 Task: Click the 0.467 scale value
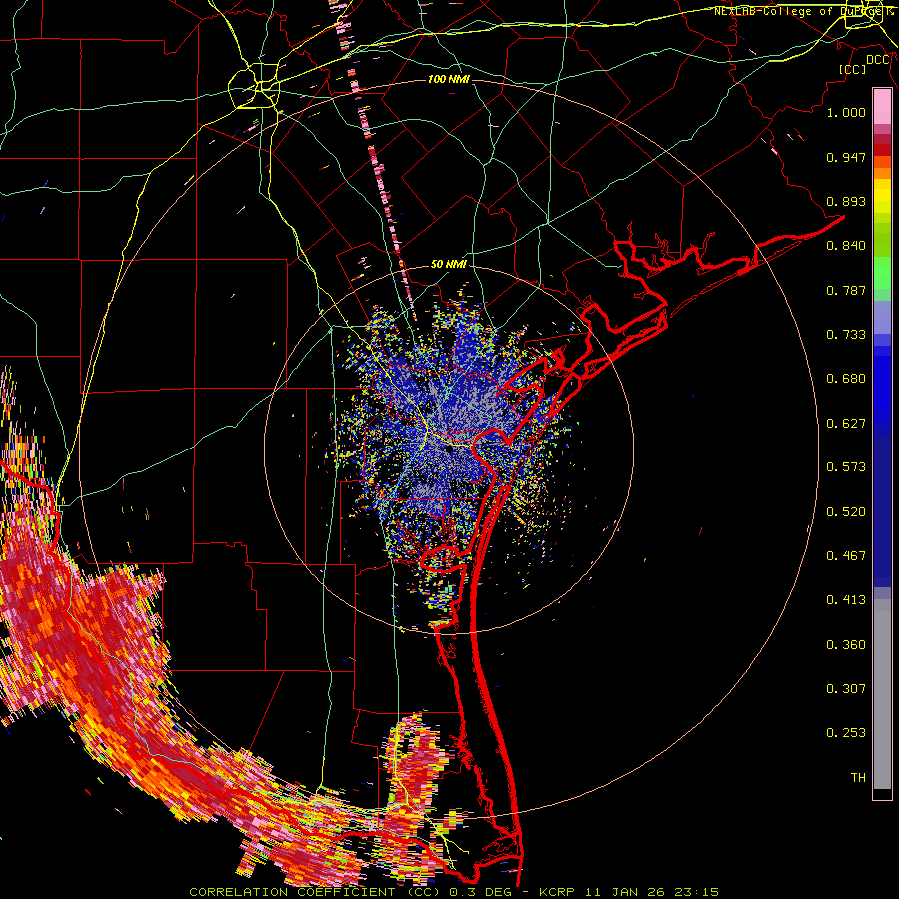[846, 556]
